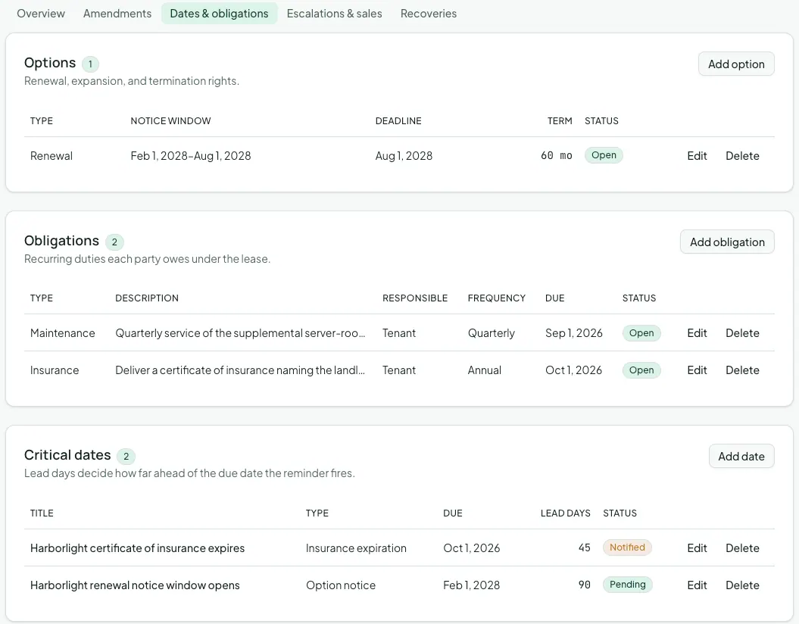
Task: Delete the Insurance obligation
Action: 742,370
